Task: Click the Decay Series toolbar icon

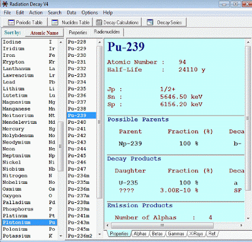Action: pos(150,22)
